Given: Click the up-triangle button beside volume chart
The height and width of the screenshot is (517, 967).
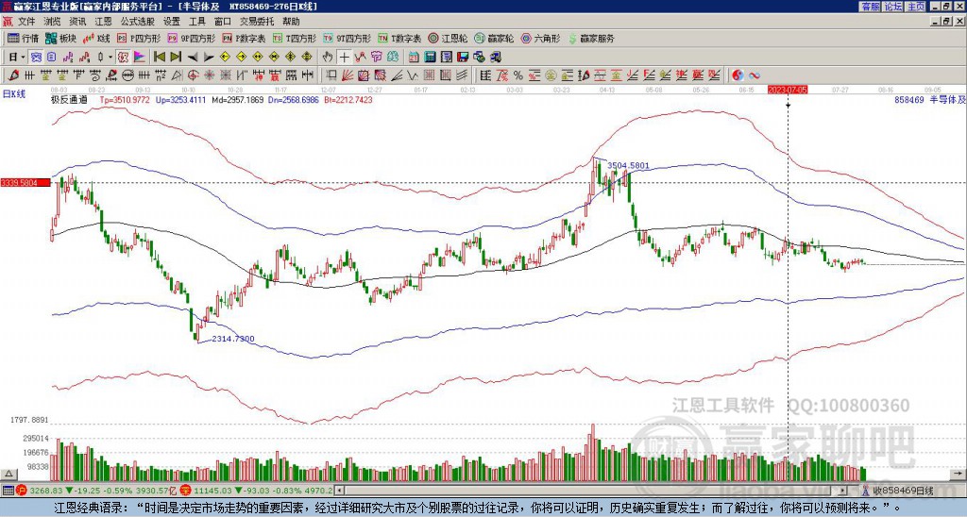Looking at the screenshot, I should [8, 474].
